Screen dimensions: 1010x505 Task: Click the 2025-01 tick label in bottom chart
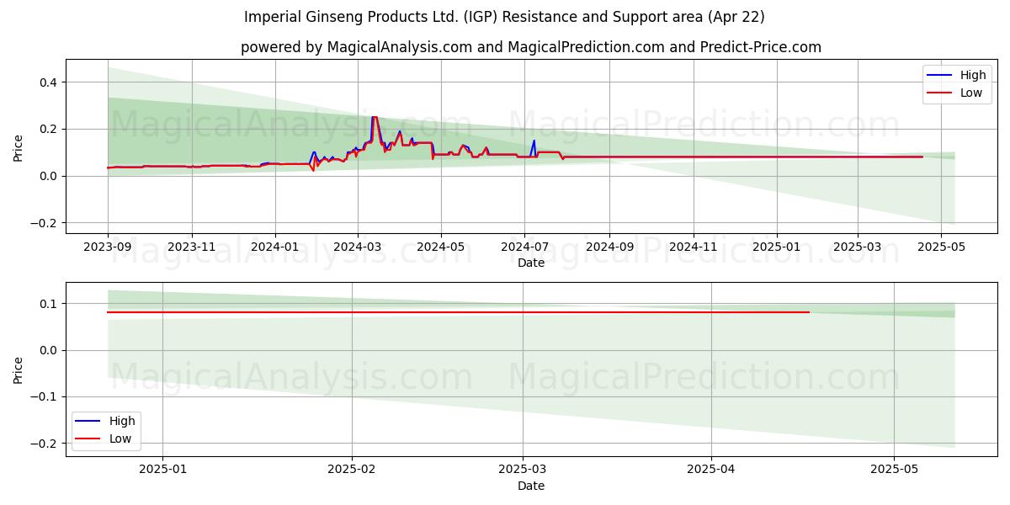pos(162,470)
